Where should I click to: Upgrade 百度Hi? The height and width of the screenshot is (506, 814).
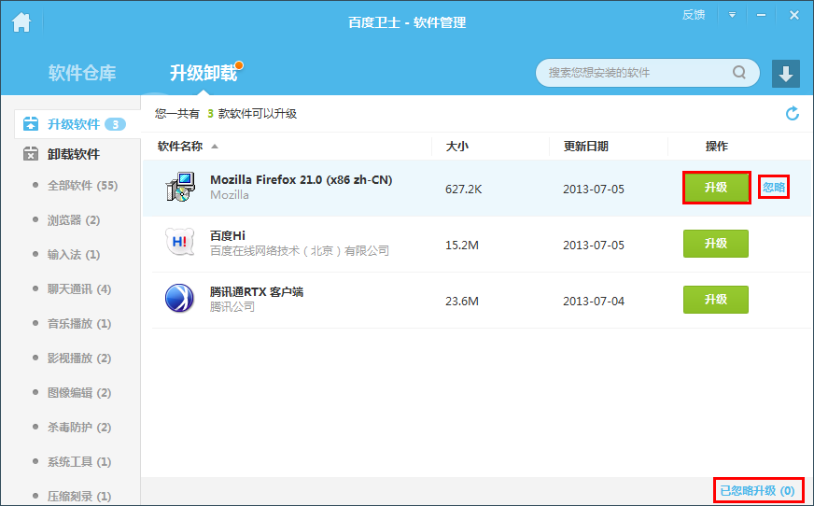point(716,244)
